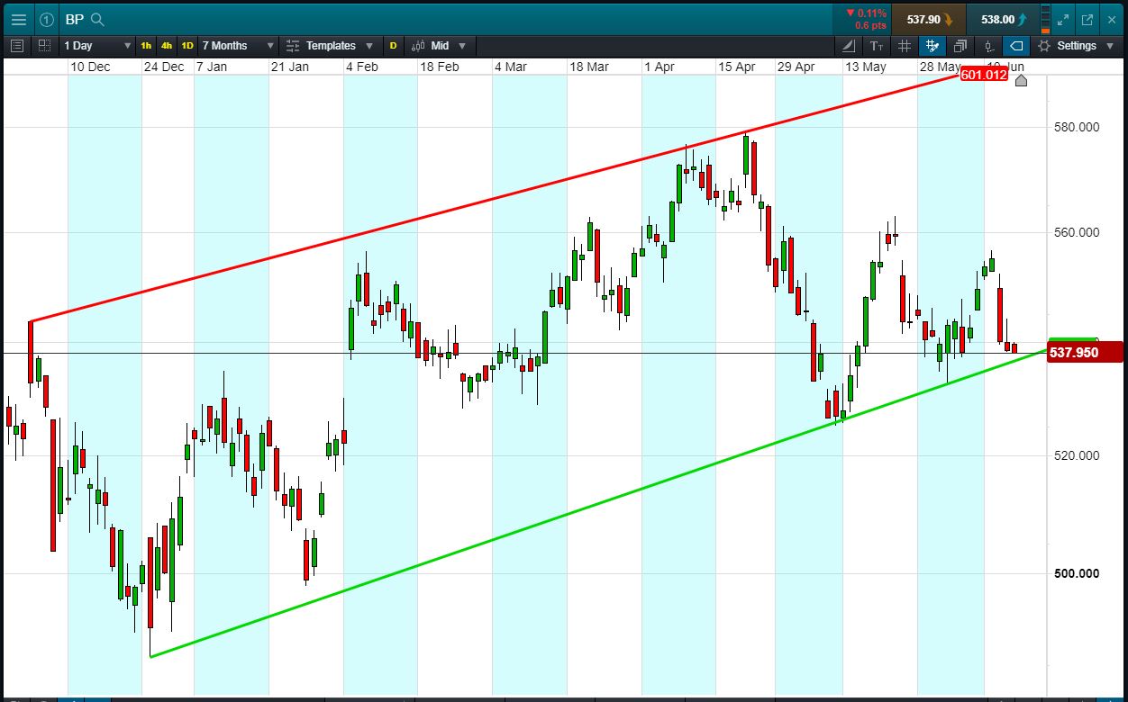1128x702 pixels.
Task: Click the yellow D default button
Action: pos(393,45)
